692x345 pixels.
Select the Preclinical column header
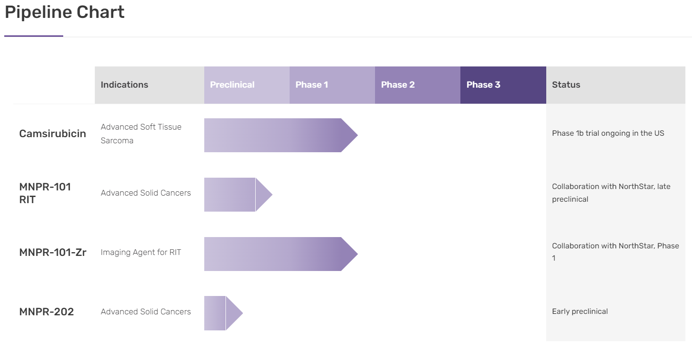coord(232,85)
